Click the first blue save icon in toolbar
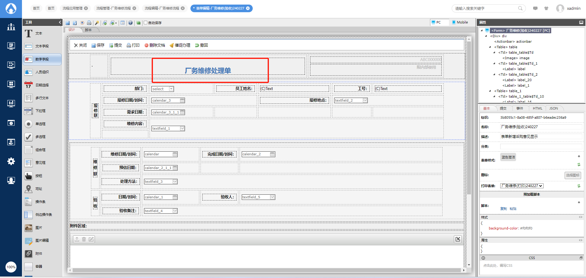Screen dimensions: 586x278 point(68,23)
